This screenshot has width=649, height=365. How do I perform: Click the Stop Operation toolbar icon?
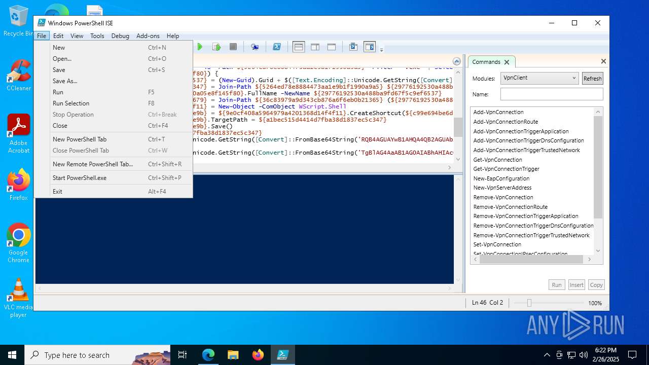(233, 47)
